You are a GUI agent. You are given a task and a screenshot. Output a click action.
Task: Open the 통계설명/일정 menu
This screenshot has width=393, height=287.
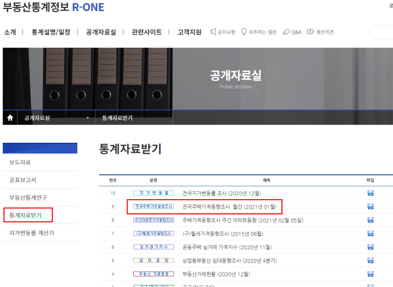pos(51,32)
